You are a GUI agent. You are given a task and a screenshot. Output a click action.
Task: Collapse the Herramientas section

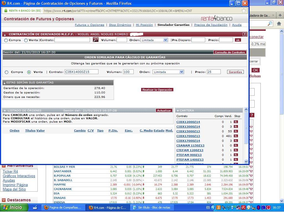tap(4, 166)
